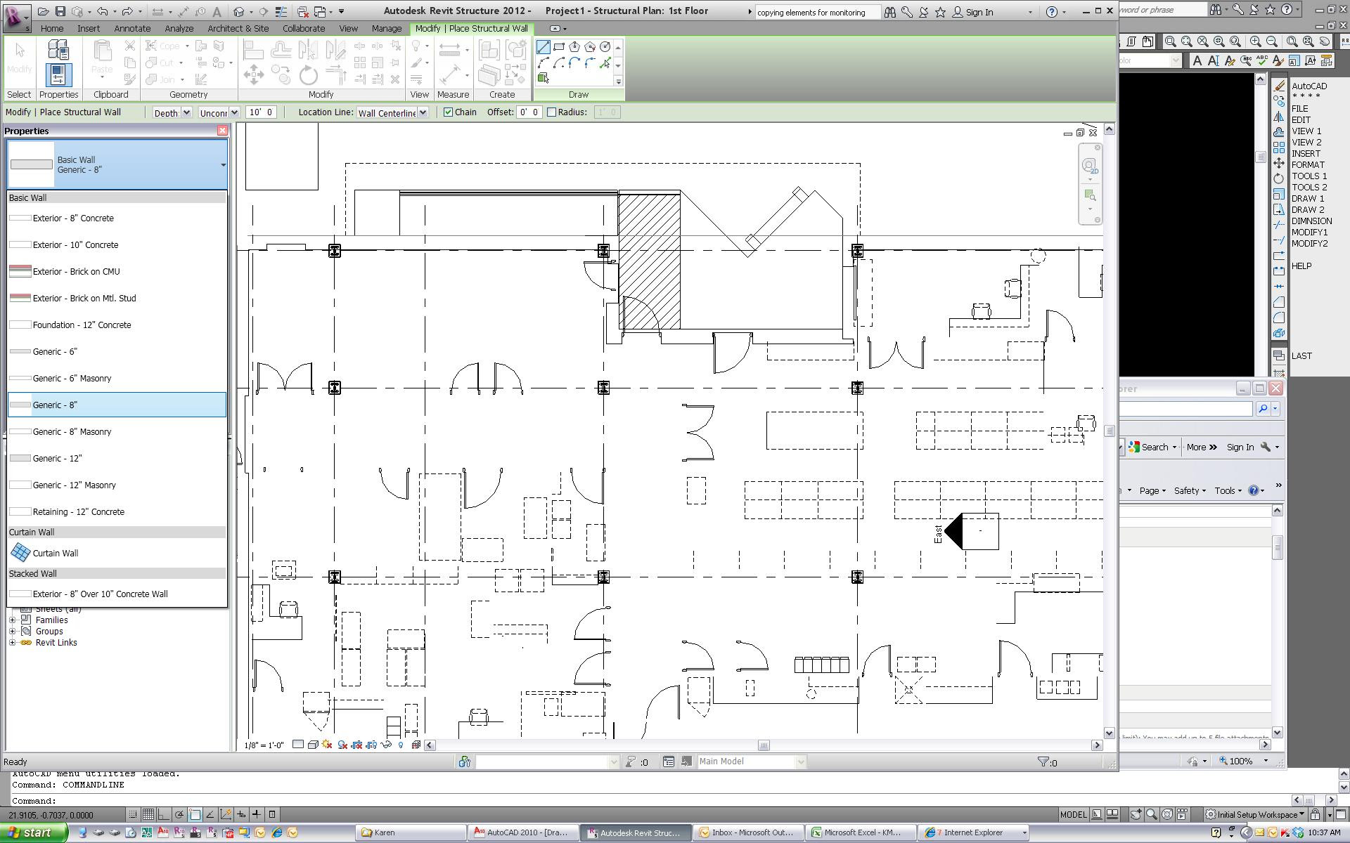Click the AutoCAD Mirror tool icon

[1279, 117]
